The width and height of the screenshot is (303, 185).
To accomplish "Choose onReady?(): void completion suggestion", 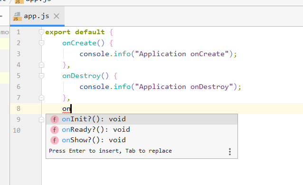I will tap(142, 130).
